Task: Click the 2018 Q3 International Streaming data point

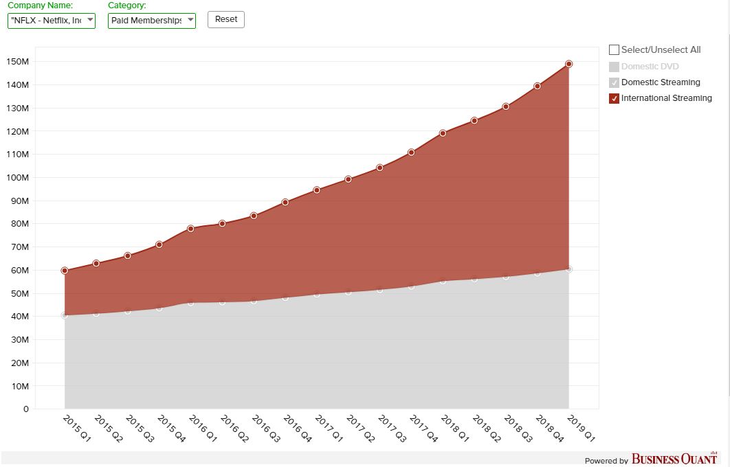Action: click(x=506, y=106)
